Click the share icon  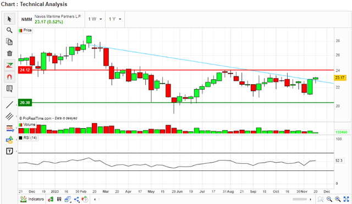76,199
